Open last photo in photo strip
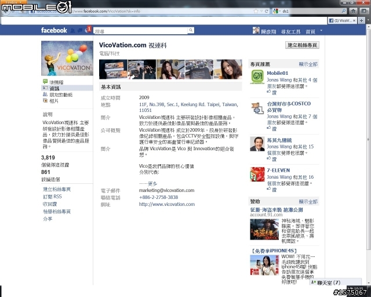 click(228, 69)
